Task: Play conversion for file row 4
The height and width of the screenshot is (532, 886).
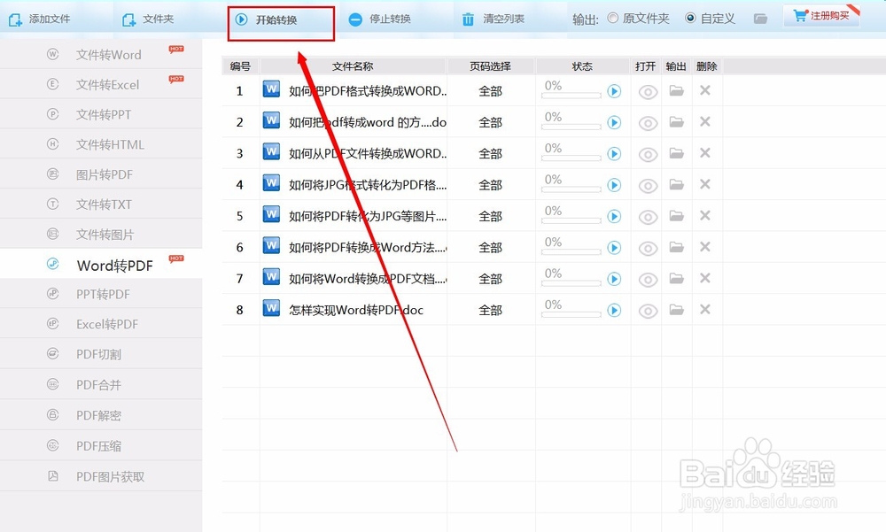Action: (614, 185)
